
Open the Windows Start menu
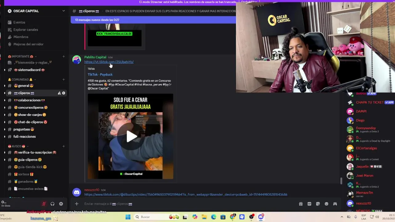click(128, 217)
